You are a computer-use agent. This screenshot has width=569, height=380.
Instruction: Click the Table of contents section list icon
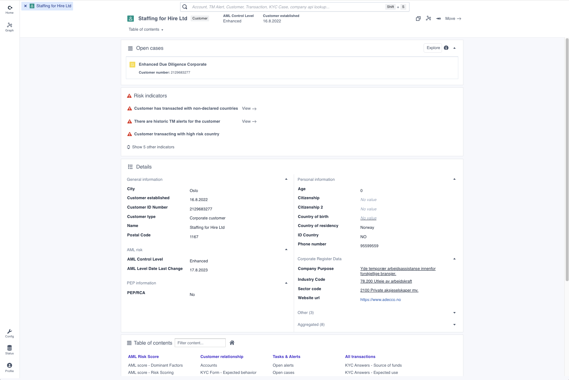click(129, 343)
